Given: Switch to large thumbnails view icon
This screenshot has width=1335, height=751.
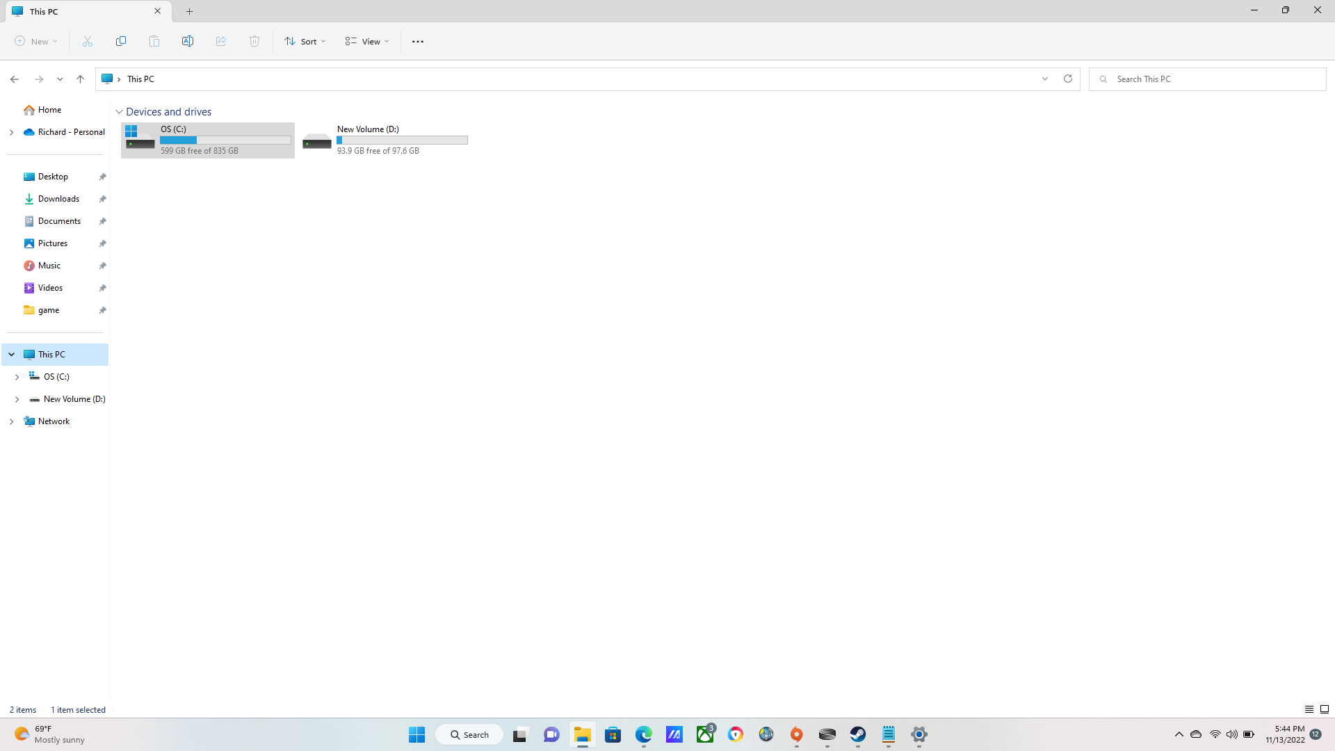Looking at the screenshot, I should click(x=1325, y=709).
